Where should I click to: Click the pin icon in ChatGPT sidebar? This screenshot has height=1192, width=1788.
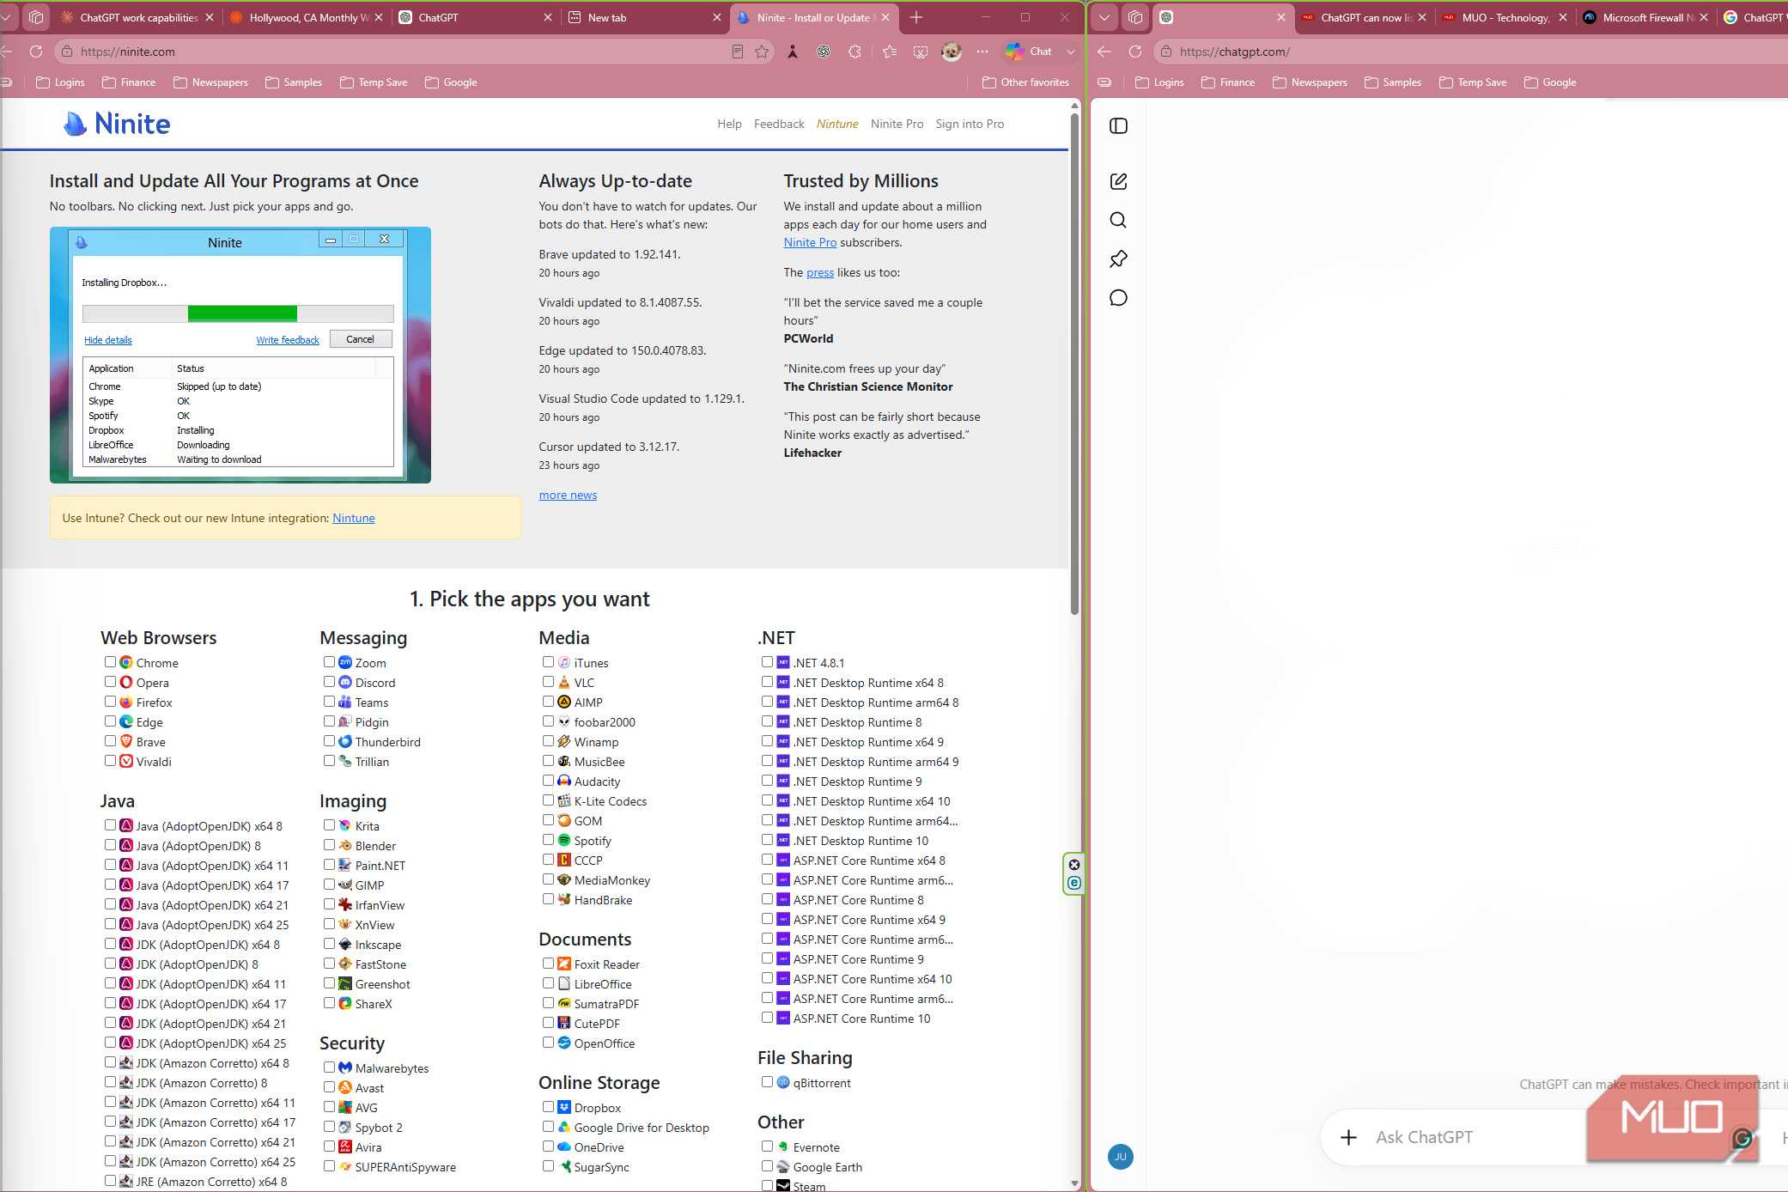(x=1118, y=258)
